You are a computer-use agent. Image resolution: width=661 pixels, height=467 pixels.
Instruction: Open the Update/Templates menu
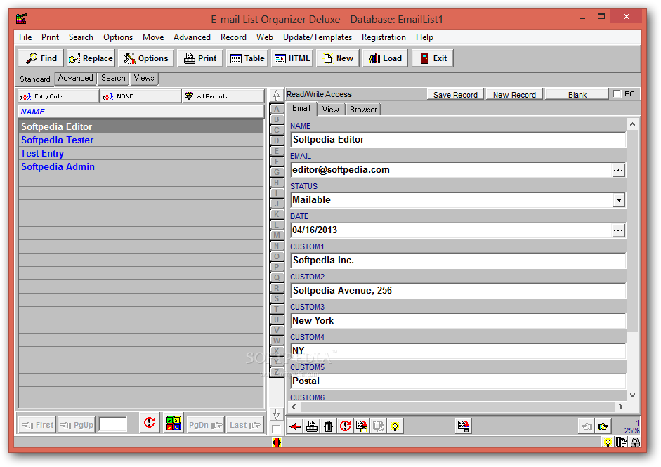[x=318, y=37]
